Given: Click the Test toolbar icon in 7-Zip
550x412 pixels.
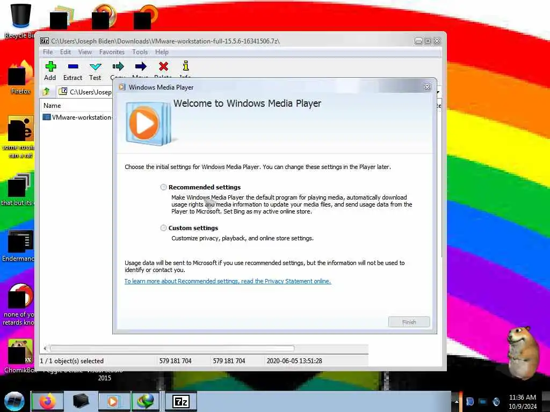Looking at the screenshot, I should pos(95,71).
